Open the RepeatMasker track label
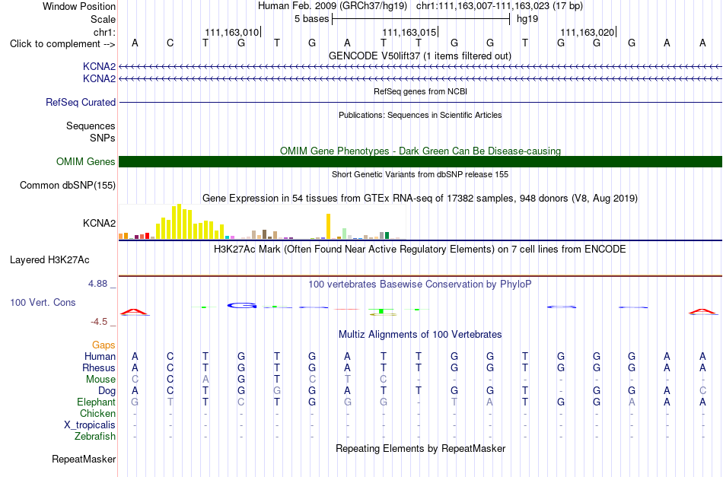 [x=84, y=459]
